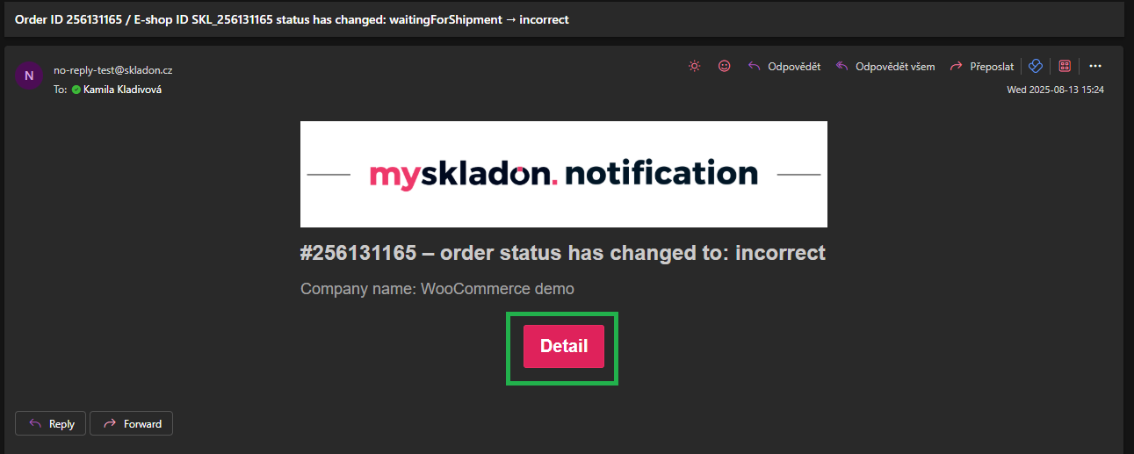Select the email subject line text
Screen dimensions: 1134x454
tap(292, 19)
